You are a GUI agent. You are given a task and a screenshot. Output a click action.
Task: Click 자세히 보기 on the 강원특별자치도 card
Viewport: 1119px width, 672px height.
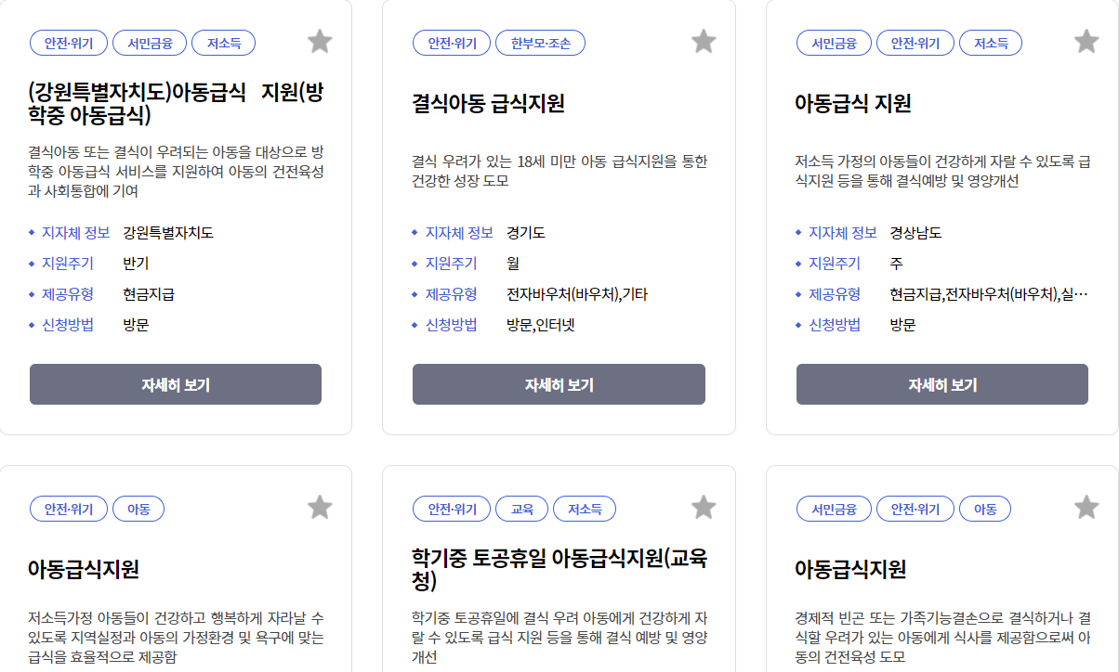point(175,383)
